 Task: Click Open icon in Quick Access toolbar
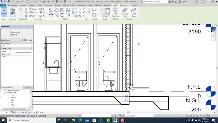pyautogui.click(x=5, y=1)
